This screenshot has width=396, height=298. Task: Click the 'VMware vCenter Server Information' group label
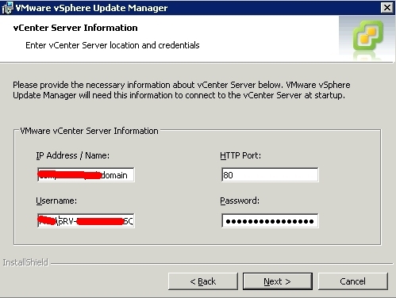point(89,131)
